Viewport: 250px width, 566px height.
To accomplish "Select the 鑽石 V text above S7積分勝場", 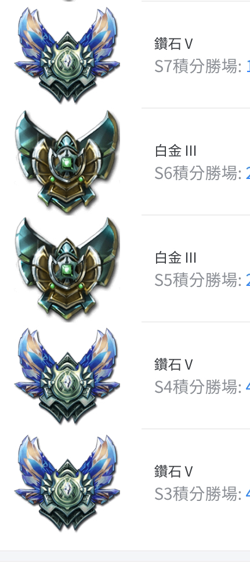I will (173, 44).
